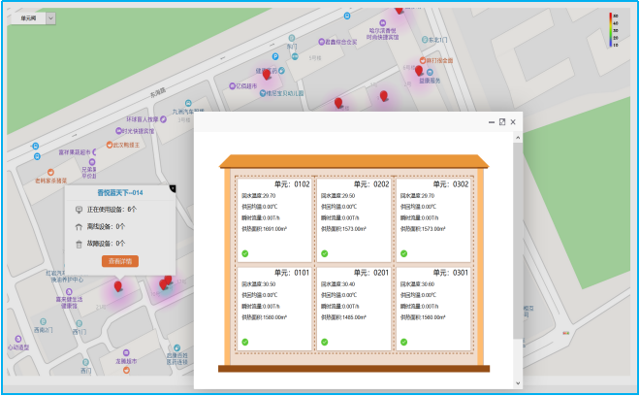Minimize the building detail dialog
This screenshot has height=396, width=640.
coord(491,122)
